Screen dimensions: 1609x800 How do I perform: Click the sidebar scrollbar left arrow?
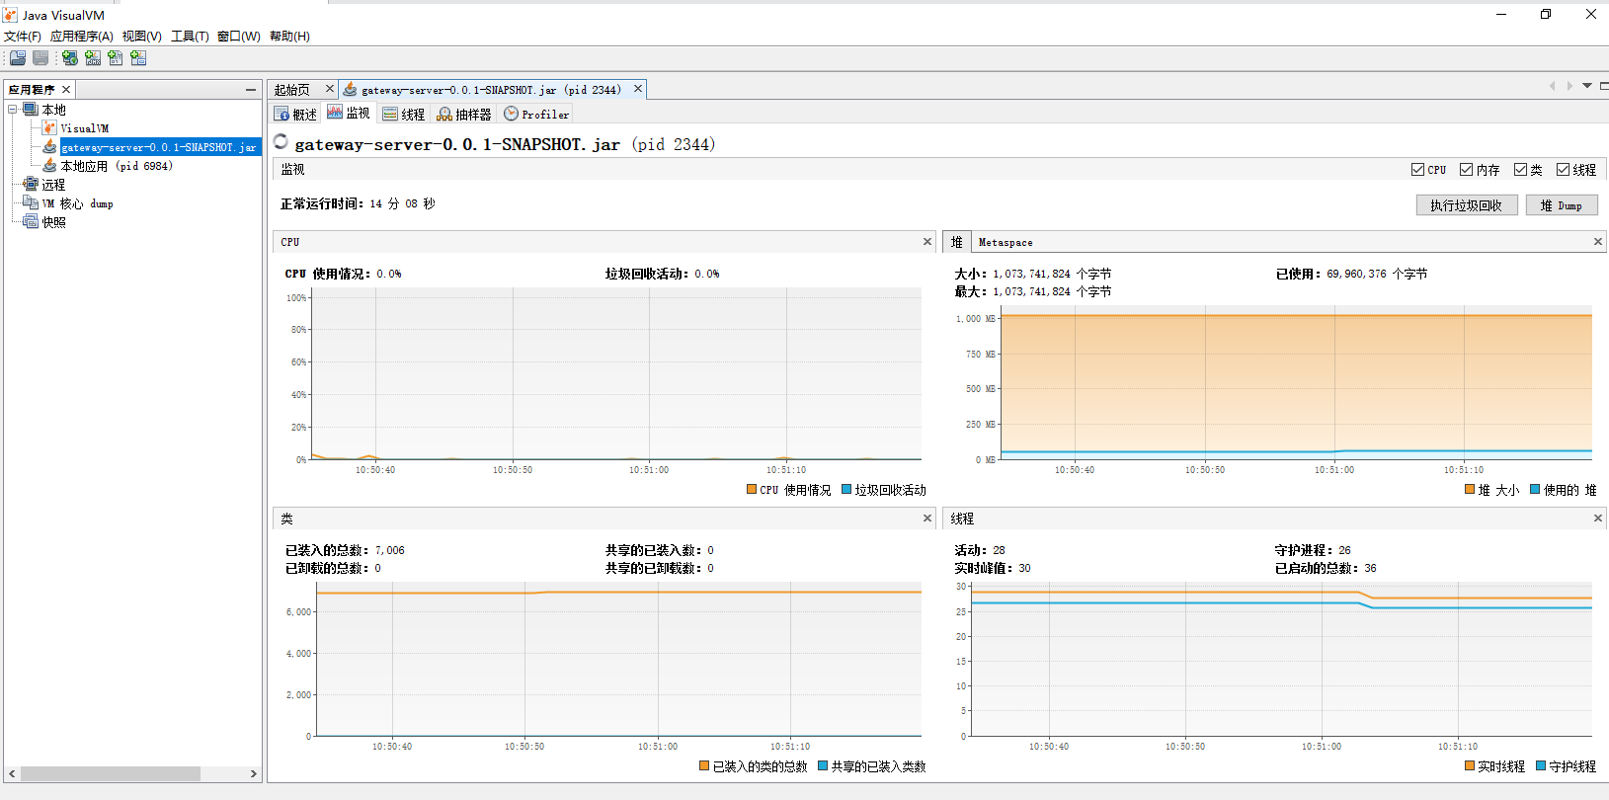(12, 774)
